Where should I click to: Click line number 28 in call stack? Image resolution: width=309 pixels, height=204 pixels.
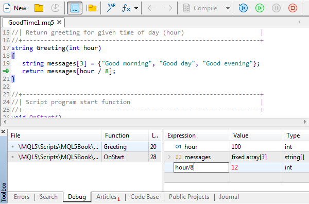153,157
